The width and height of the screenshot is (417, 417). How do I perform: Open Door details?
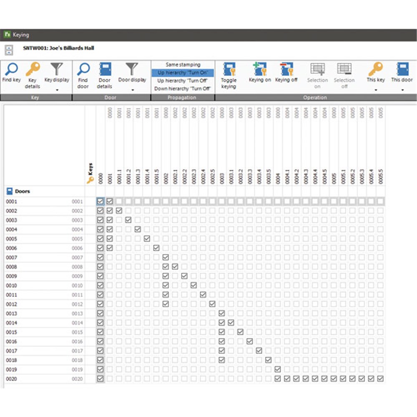pyautogui.click(x=105, y=70)
